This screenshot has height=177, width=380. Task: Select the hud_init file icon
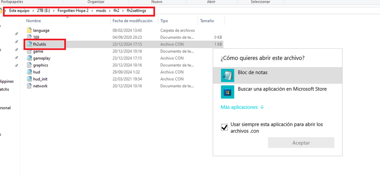click(x=29, y=79)
